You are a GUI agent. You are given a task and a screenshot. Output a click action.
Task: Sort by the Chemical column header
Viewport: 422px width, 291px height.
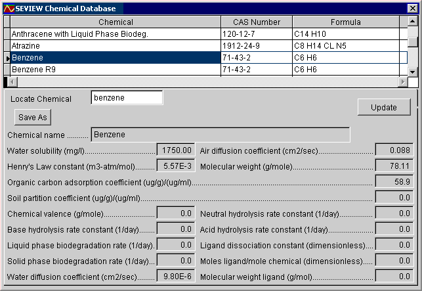coord(116,22)
